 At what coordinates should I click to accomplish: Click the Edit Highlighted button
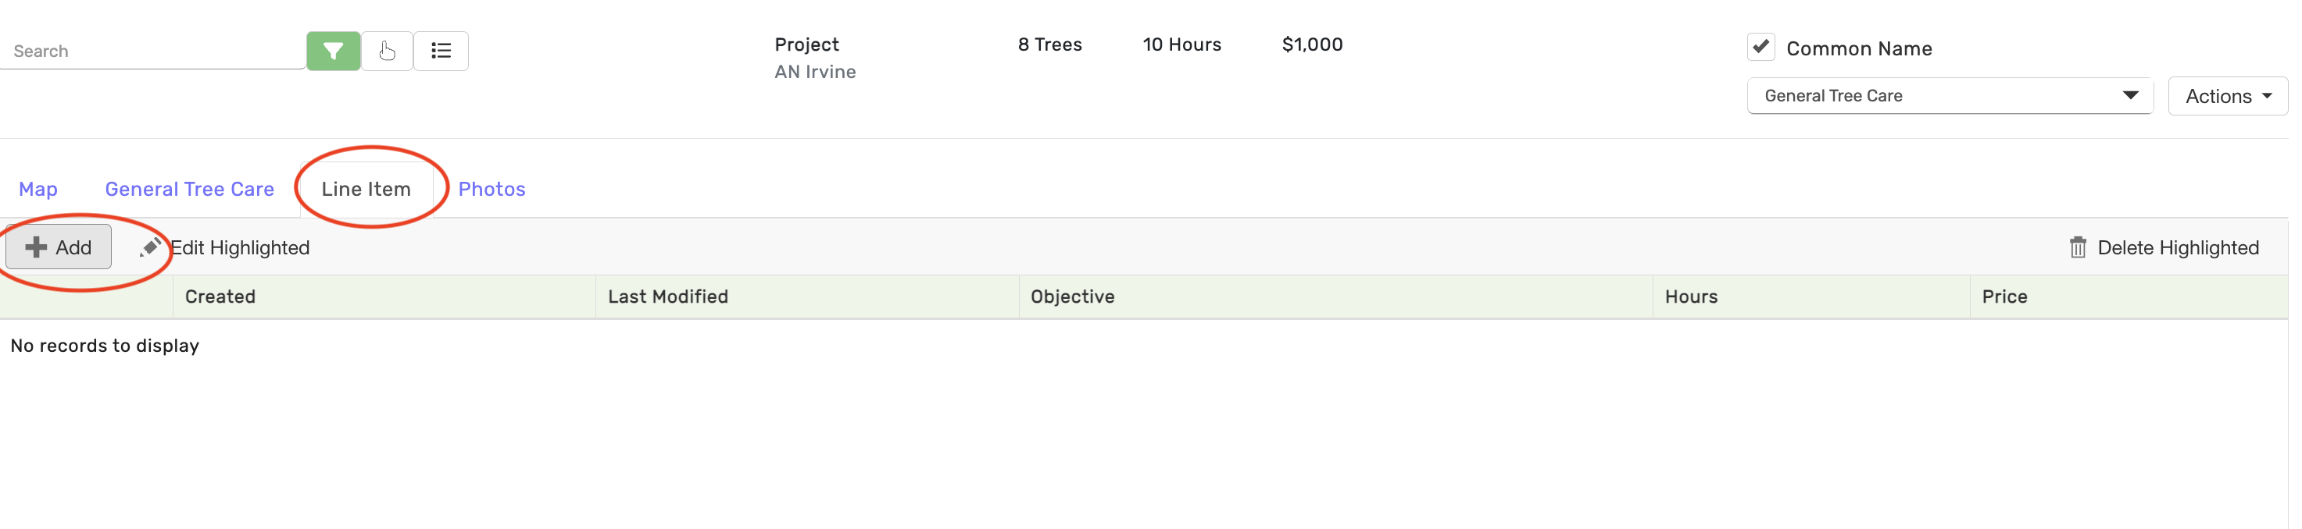[x=239, y=247]
